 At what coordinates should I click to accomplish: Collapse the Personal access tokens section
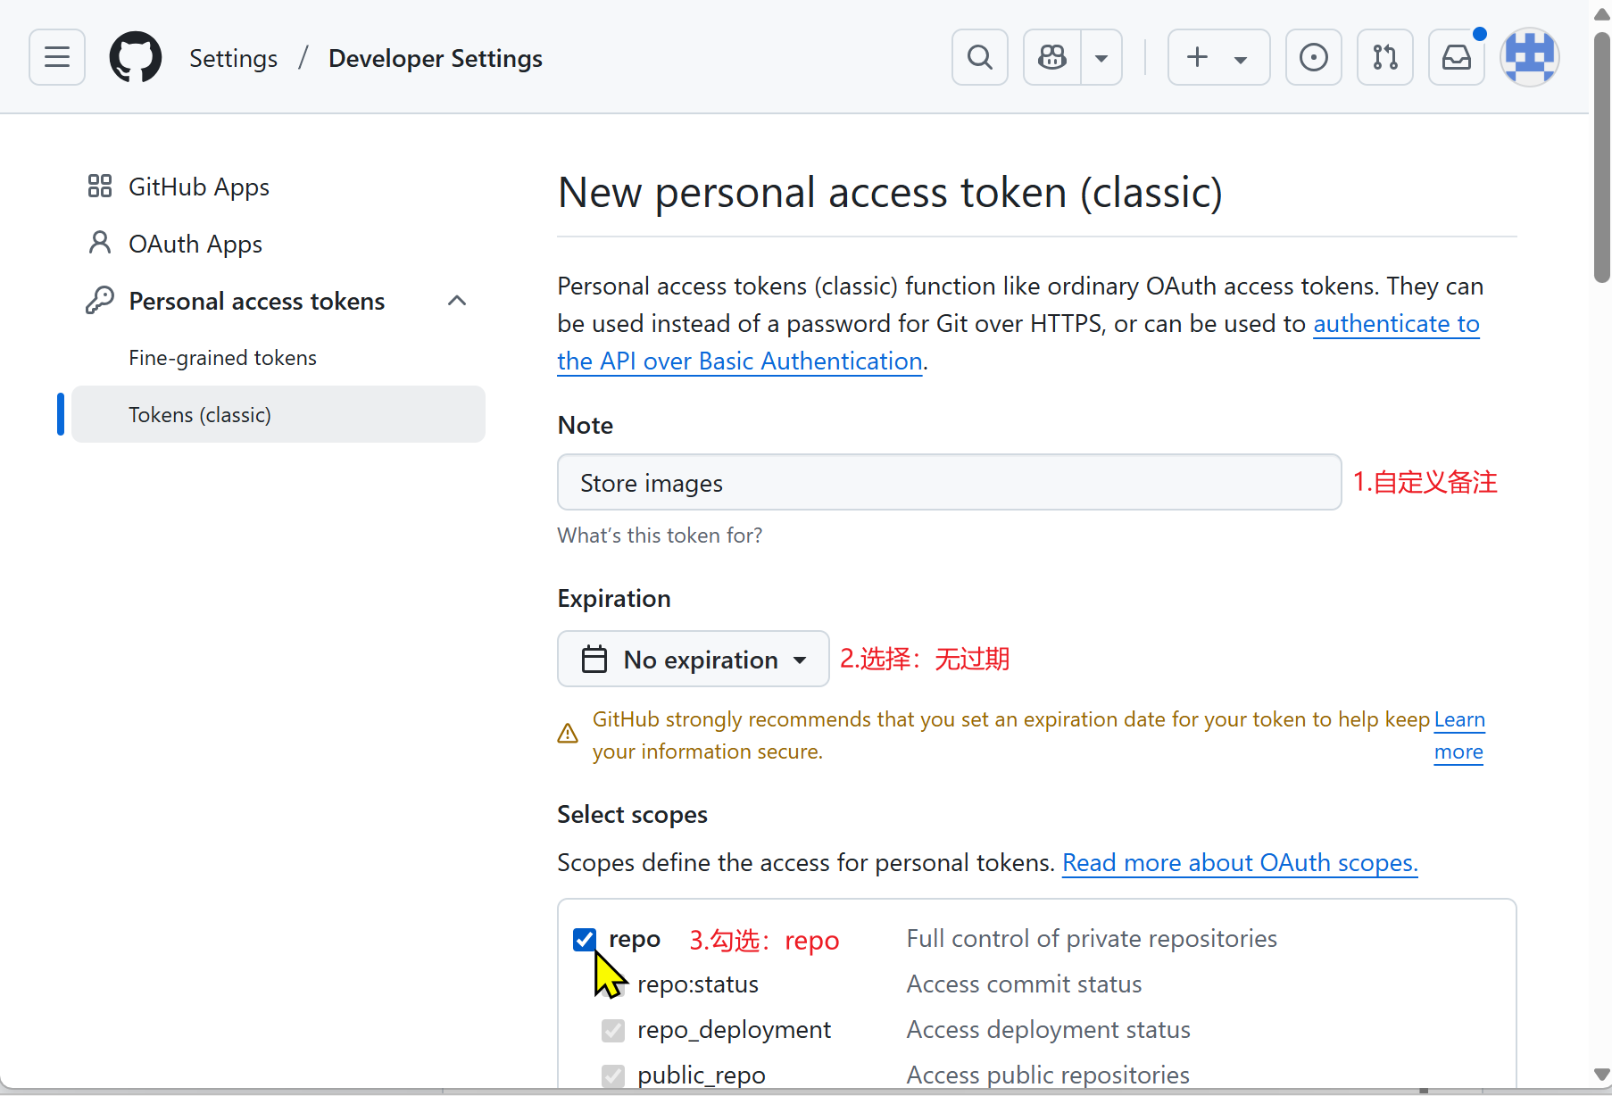(457, 301)
